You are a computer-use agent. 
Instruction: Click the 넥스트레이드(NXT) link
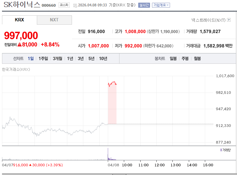pos(211,20)
